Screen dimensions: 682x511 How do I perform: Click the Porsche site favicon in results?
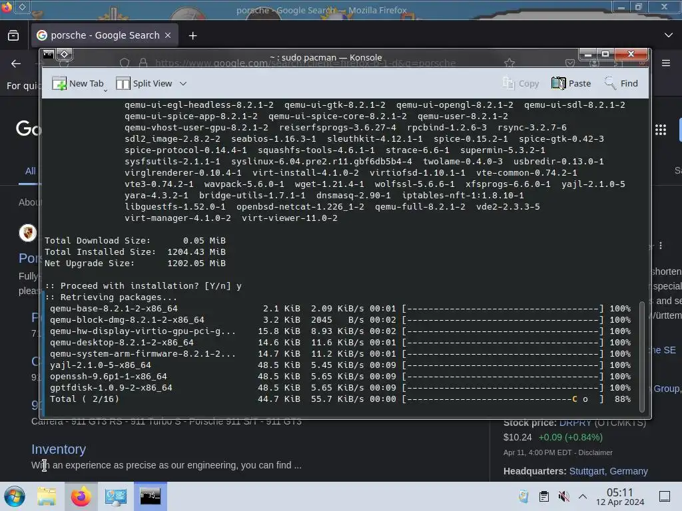27,233
